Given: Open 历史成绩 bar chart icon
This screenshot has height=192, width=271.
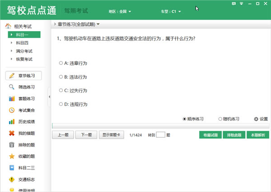Looking at the screenshot, I should click(12, 122).
